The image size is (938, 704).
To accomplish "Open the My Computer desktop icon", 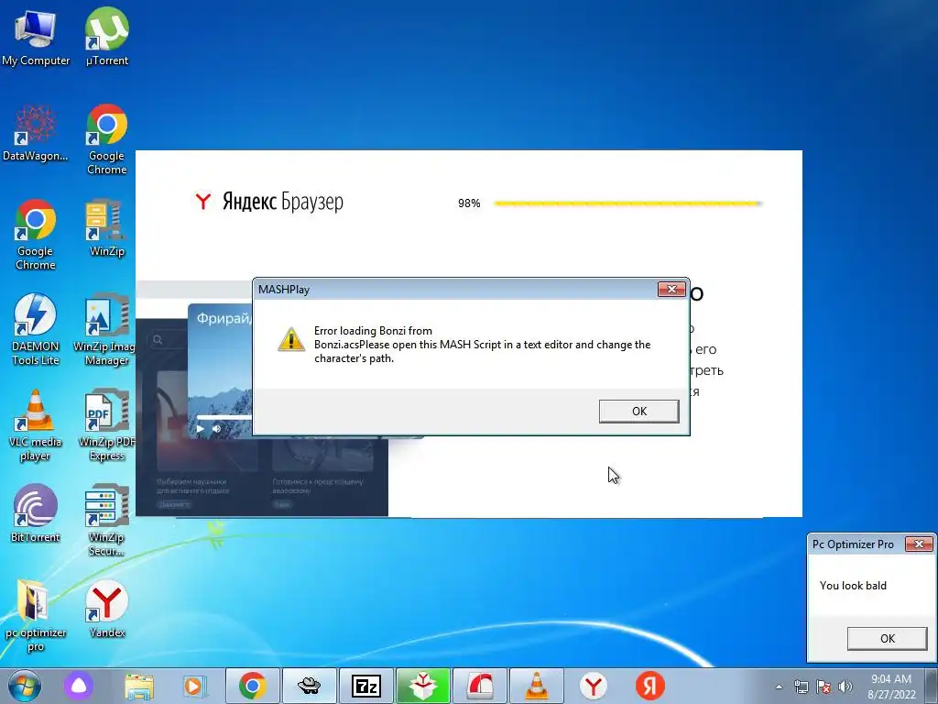I will [x=36, y=37].
